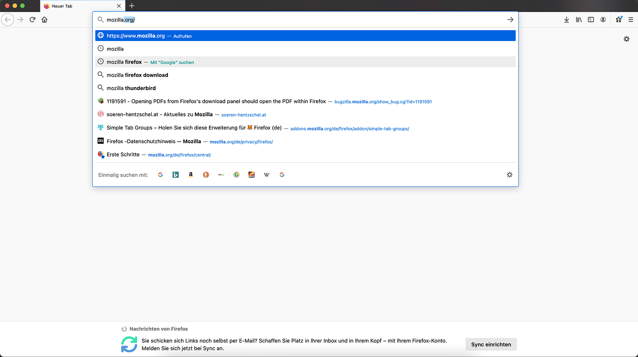Close the Neuer Tab tab
The image size is (638, 357).
pos(119,6)
